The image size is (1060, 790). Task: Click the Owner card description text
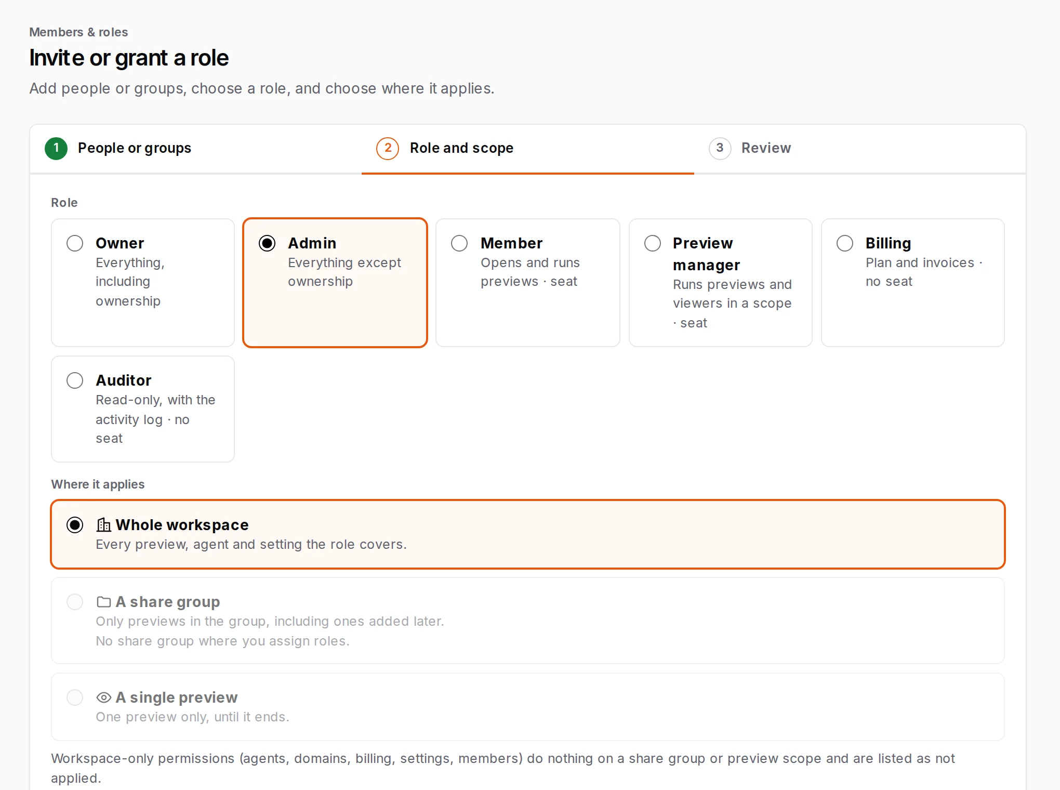pyautogui.click(x=130, y=282)
